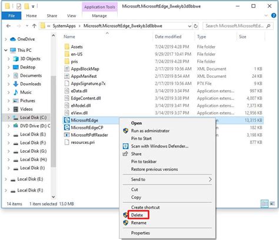
Task: Open the File menu
Action: (11, 16)
